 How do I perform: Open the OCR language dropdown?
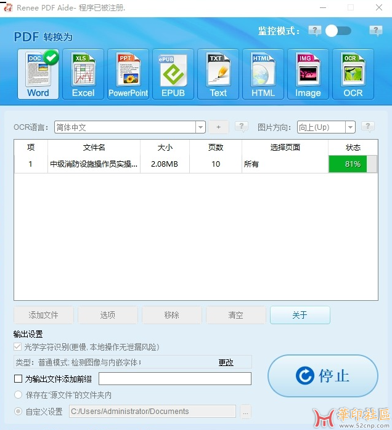pyautogui.click(x=200, y=127)
